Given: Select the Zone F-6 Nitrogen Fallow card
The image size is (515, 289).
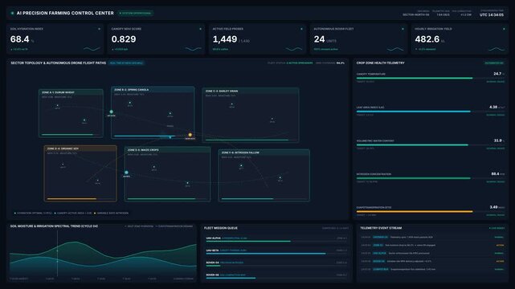Looking at the screenshot, I should click(264, 176).
